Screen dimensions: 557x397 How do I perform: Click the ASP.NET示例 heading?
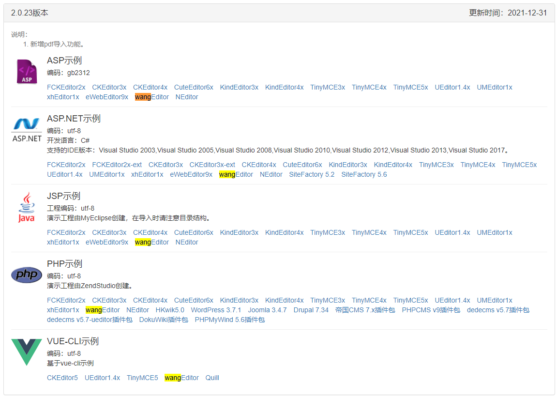point(74,119)
